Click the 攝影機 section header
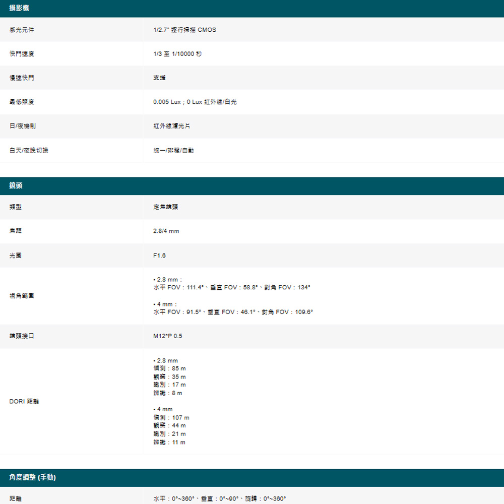This screenshot has width=504, height=504. pos(19,8)
